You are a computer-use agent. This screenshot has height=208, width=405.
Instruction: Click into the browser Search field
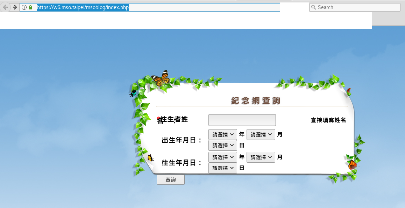point(355,7)
